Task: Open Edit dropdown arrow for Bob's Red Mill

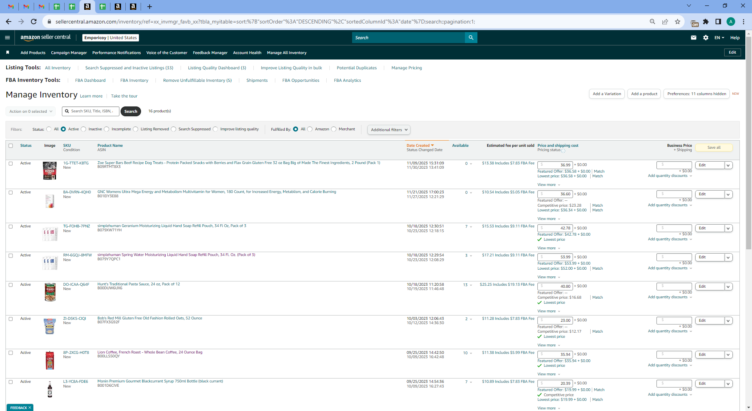Action: [x=728, y=321]
